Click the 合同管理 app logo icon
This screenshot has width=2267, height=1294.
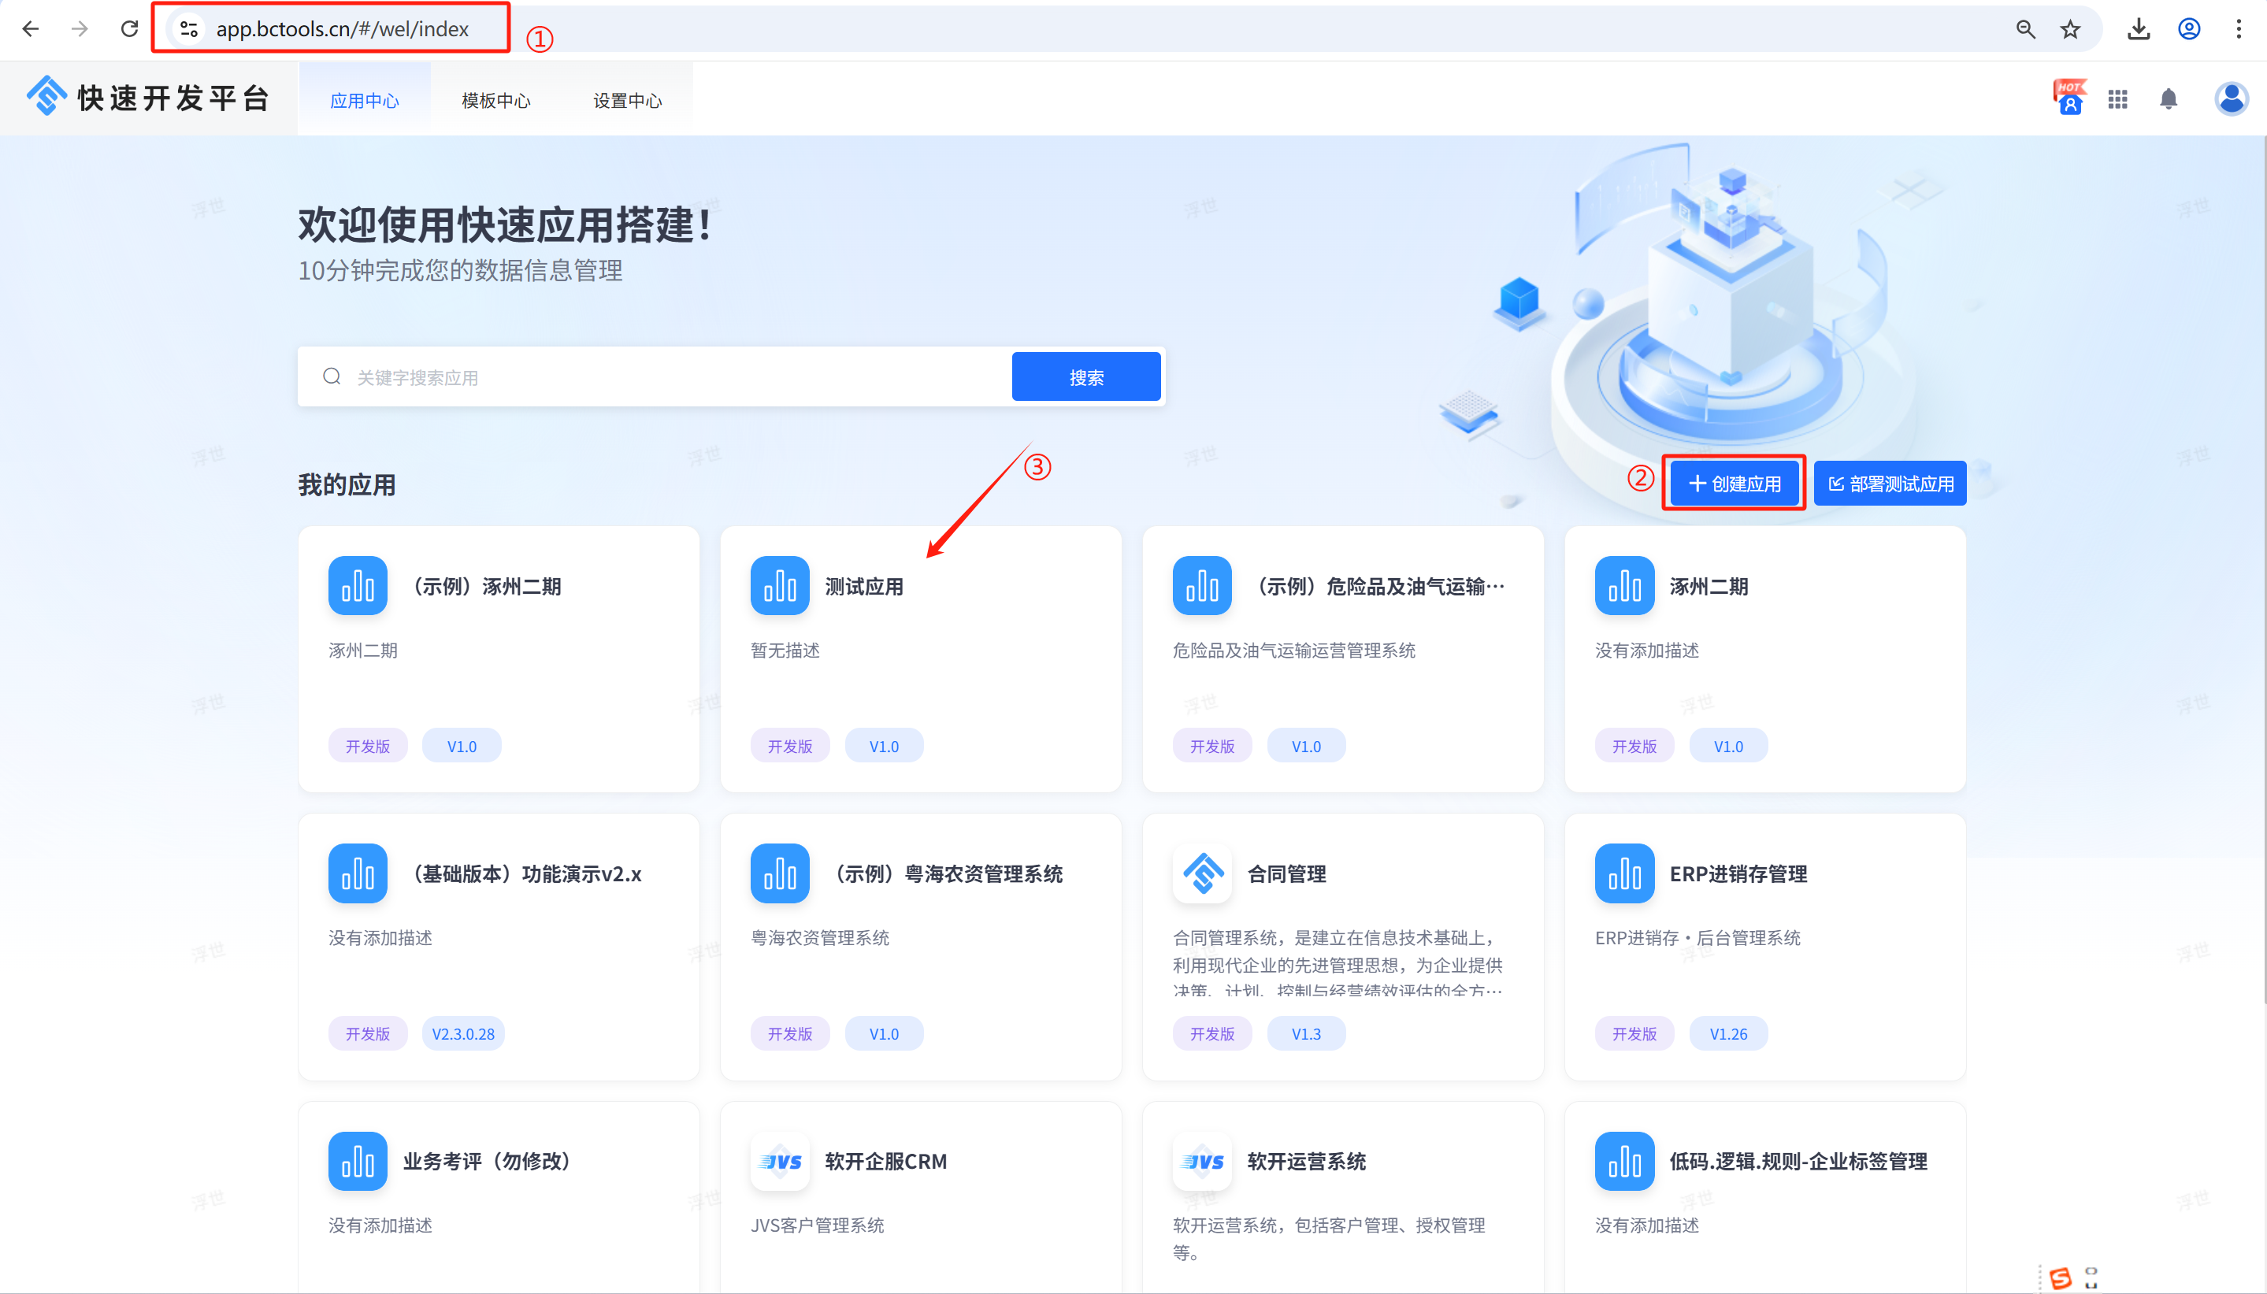(1202, 873)
